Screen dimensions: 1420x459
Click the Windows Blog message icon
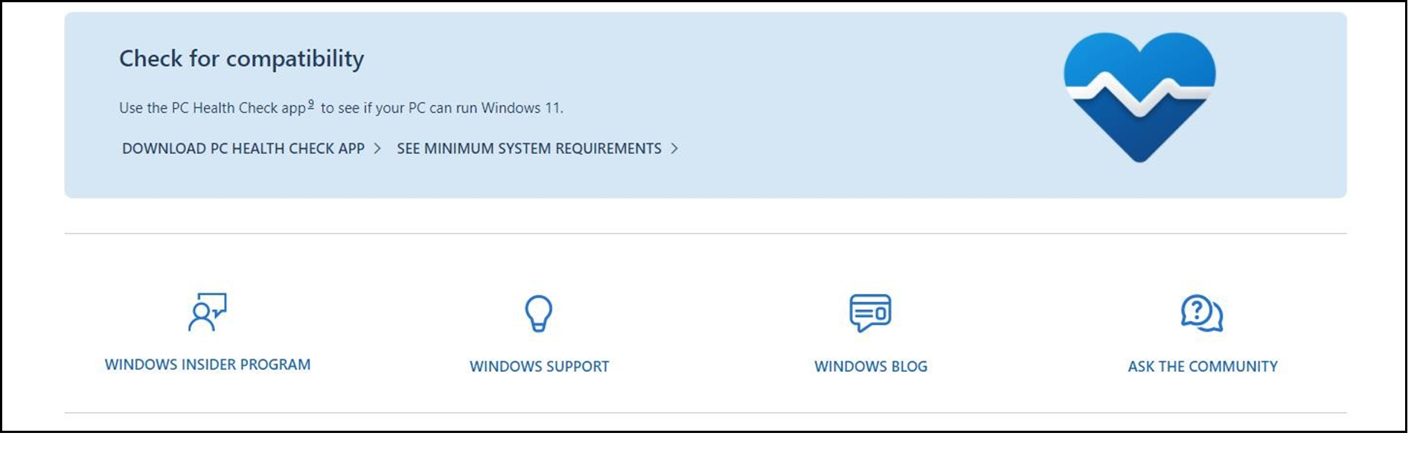point(870,312)
